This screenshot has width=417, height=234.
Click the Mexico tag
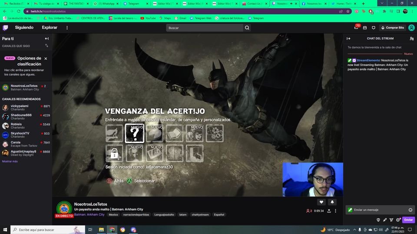click(x=113, y=214)
